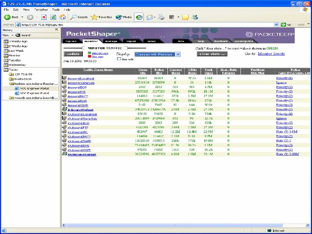The width and height of the screenshot is (312, 234).
Task: Open the Edit button dropdown arrow
Action: [x=178, y=17]
